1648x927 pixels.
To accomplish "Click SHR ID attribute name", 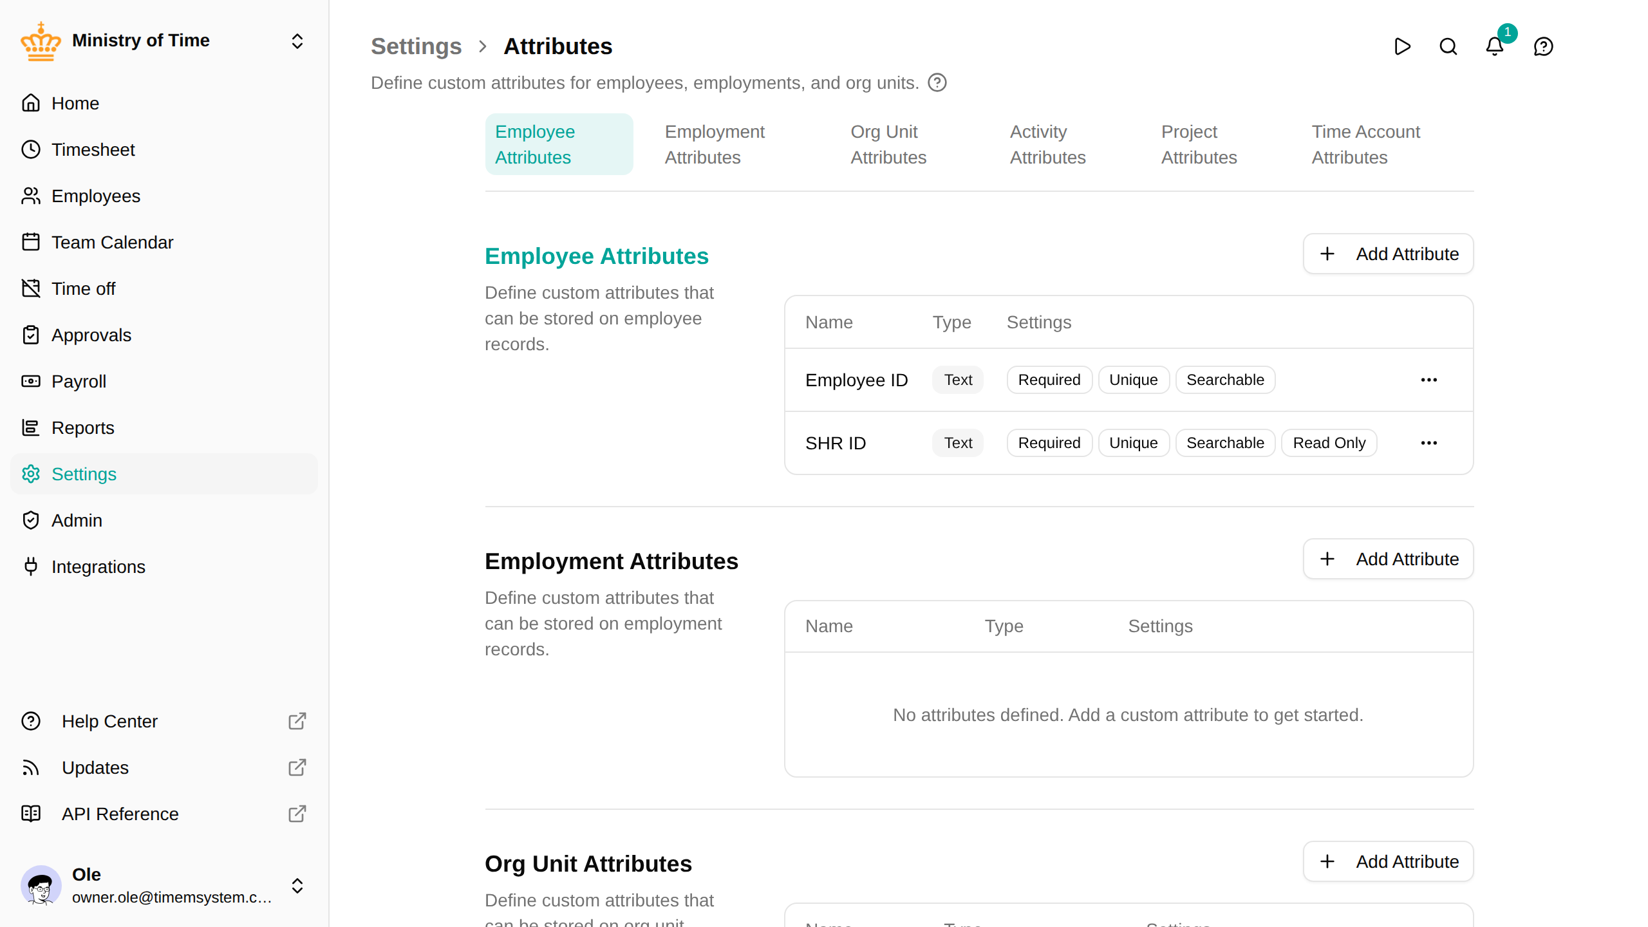I will (x=836, y=443).
